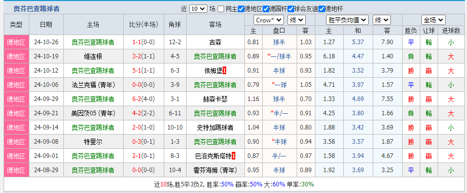Open the Crow* bookmaker dropdown
Viewport: 467px width, 193px height.
click(x=269, y=20)
